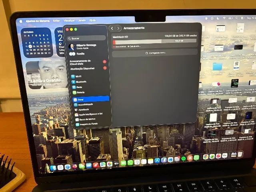Open Aparência in settings sidebar
Screen dimensions: 256x192
(x=82, y=110)
